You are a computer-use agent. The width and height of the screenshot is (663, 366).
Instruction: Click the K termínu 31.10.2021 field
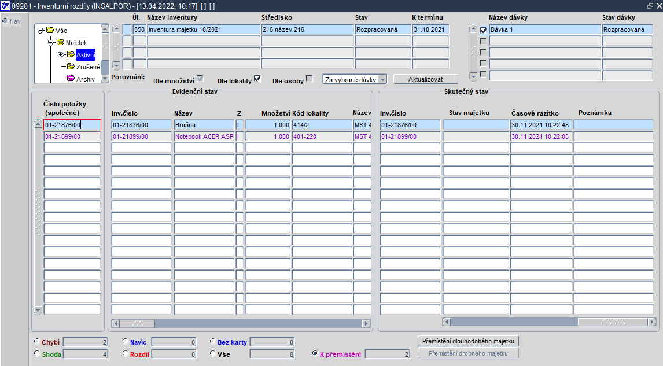click(430, 29)
